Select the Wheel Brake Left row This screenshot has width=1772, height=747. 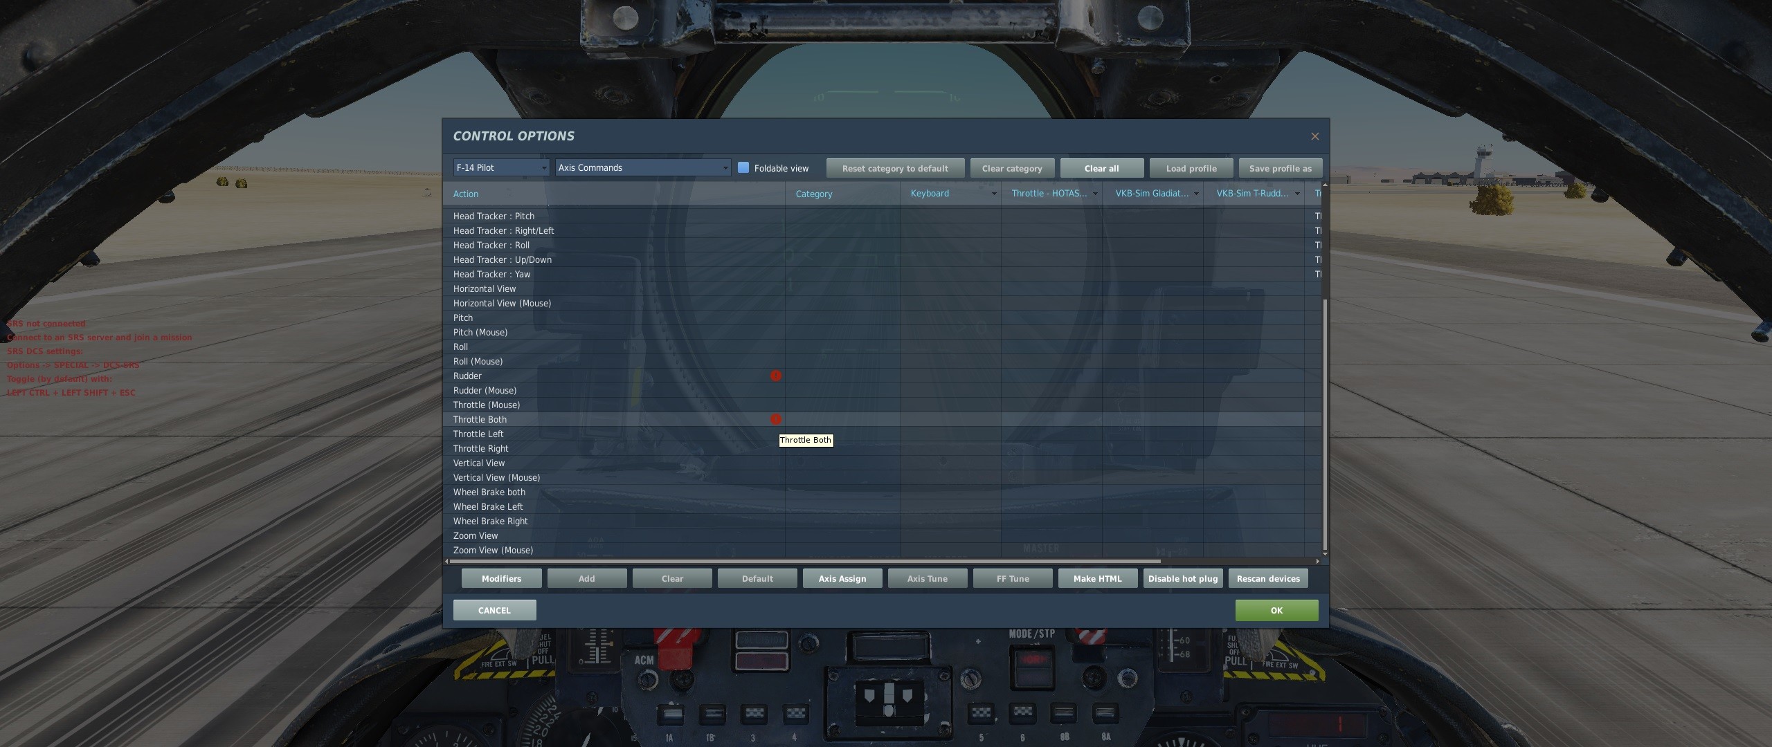coord(883,506)
